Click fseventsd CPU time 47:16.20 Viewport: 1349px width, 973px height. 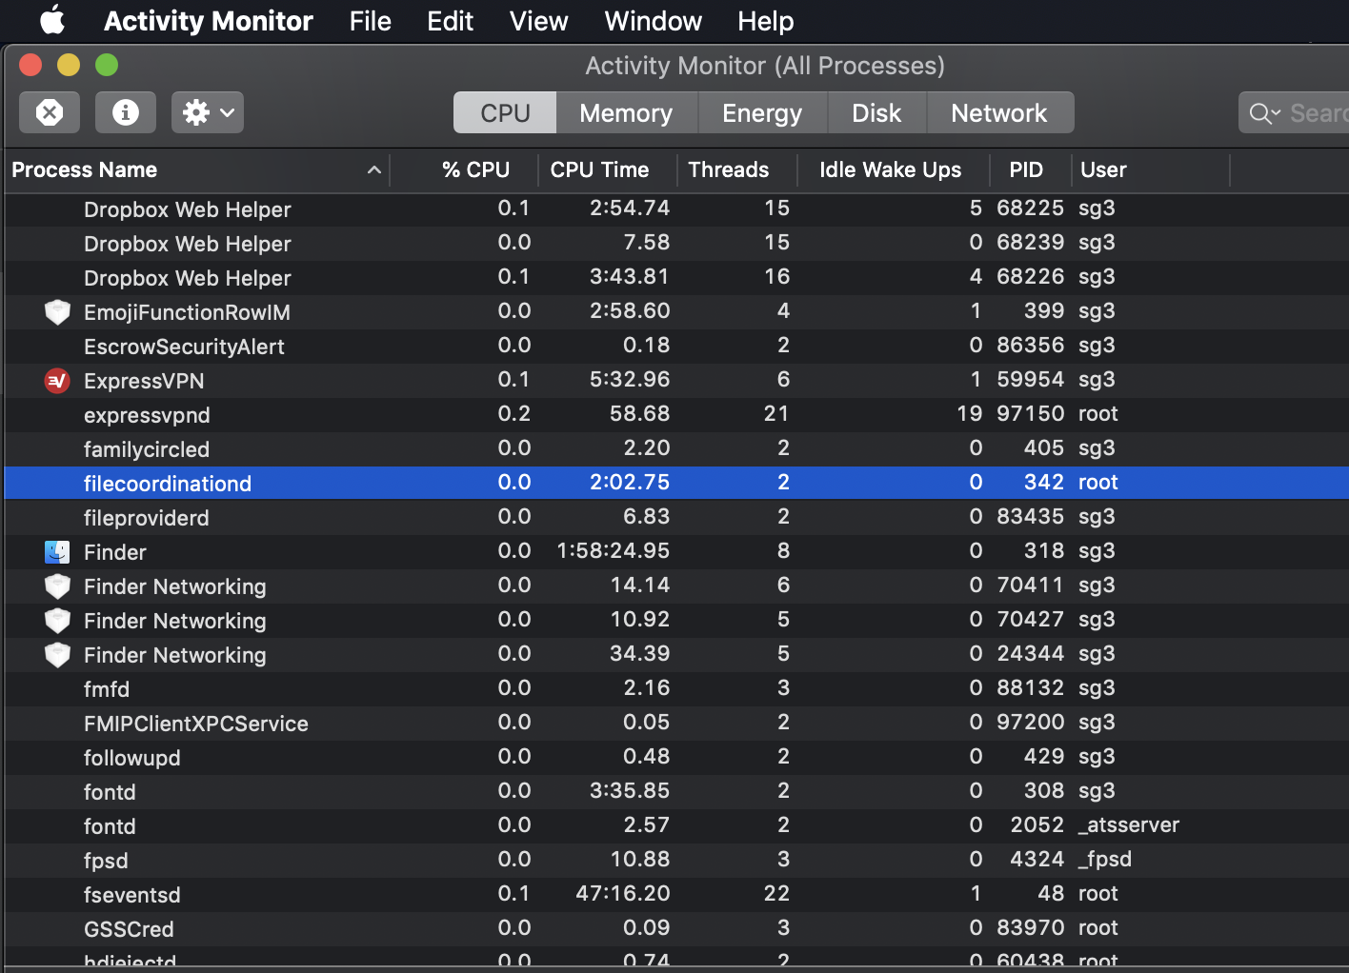623,894
